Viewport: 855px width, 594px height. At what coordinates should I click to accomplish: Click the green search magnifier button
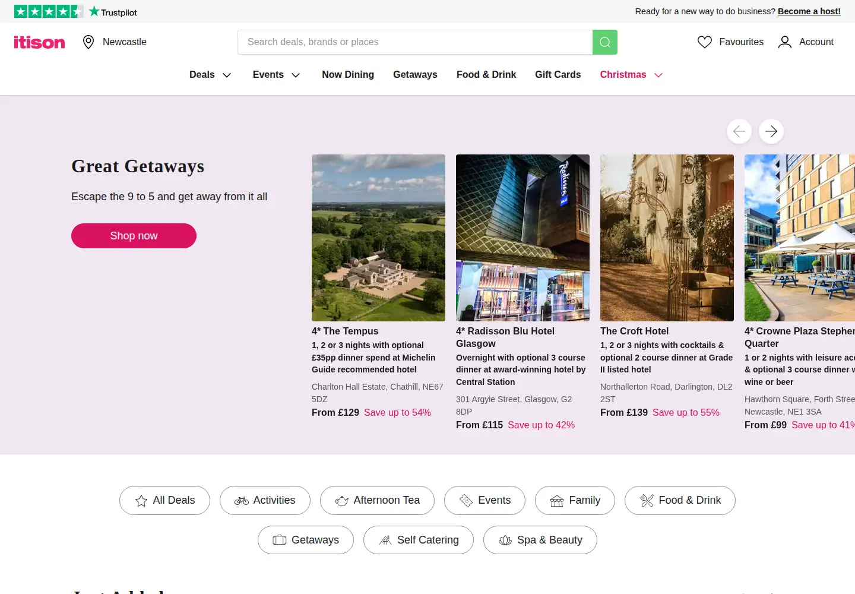tap(605, 42)
